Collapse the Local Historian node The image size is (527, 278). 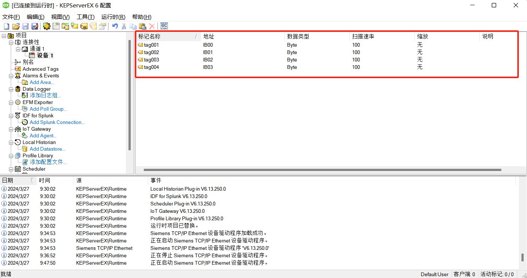tap(11, 142)
